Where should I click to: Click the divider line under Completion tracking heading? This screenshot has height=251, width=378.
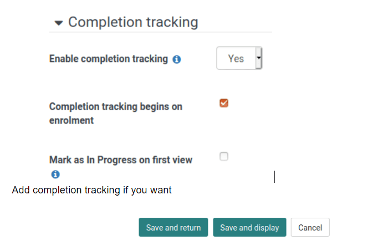pyautogui.click(x=161, y=32)
